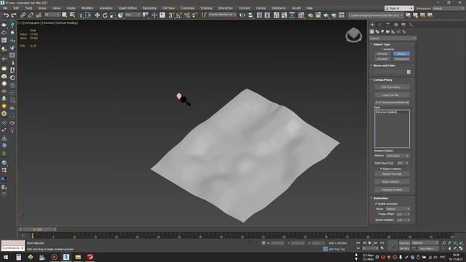466x262 pixels.
Task: Click the Rectangular Selection Region icon
Action: [88, 15]
